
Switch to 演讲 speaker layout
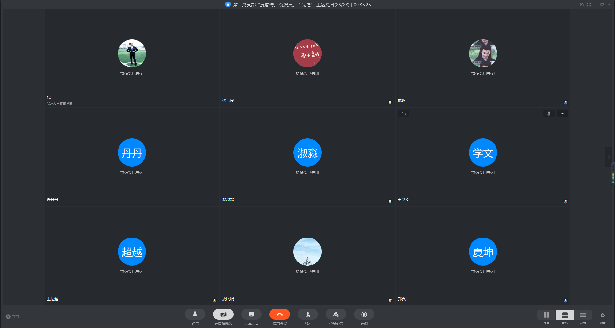[x=546, y=315]
